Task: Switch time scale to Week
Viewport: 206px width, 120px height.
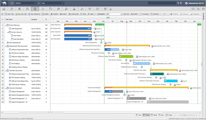Action: click(x=154, y=115)
